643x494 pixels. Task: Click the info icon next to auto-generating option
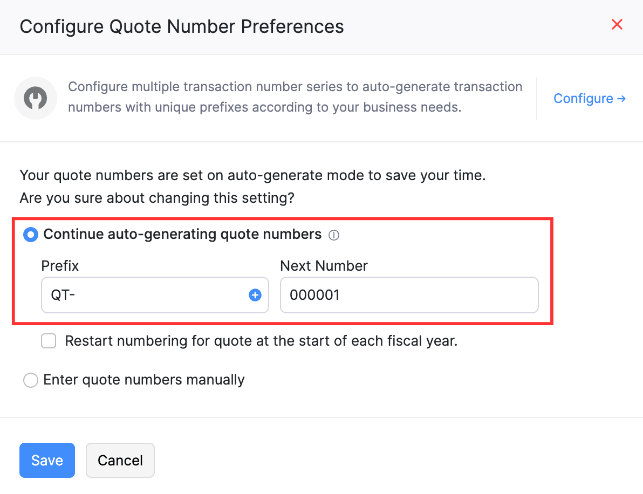pyautogui.click(x=334, y=235)
